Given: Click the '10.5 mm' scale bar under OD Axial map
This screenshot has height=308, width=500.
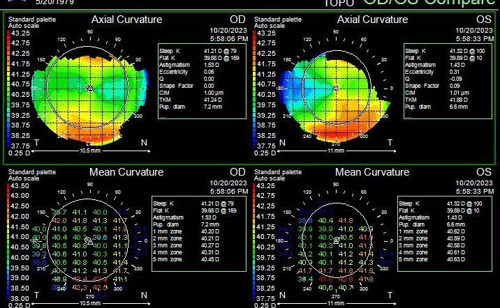Looking at the screenshot, I should [x=90, y=151].
